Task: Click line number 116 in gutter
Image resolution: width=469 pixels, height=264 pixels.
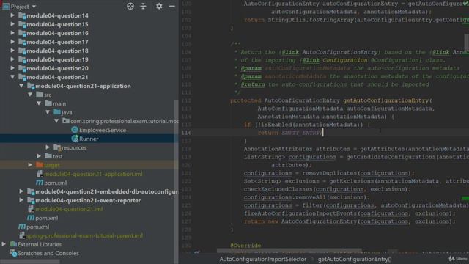Action: 186,133
